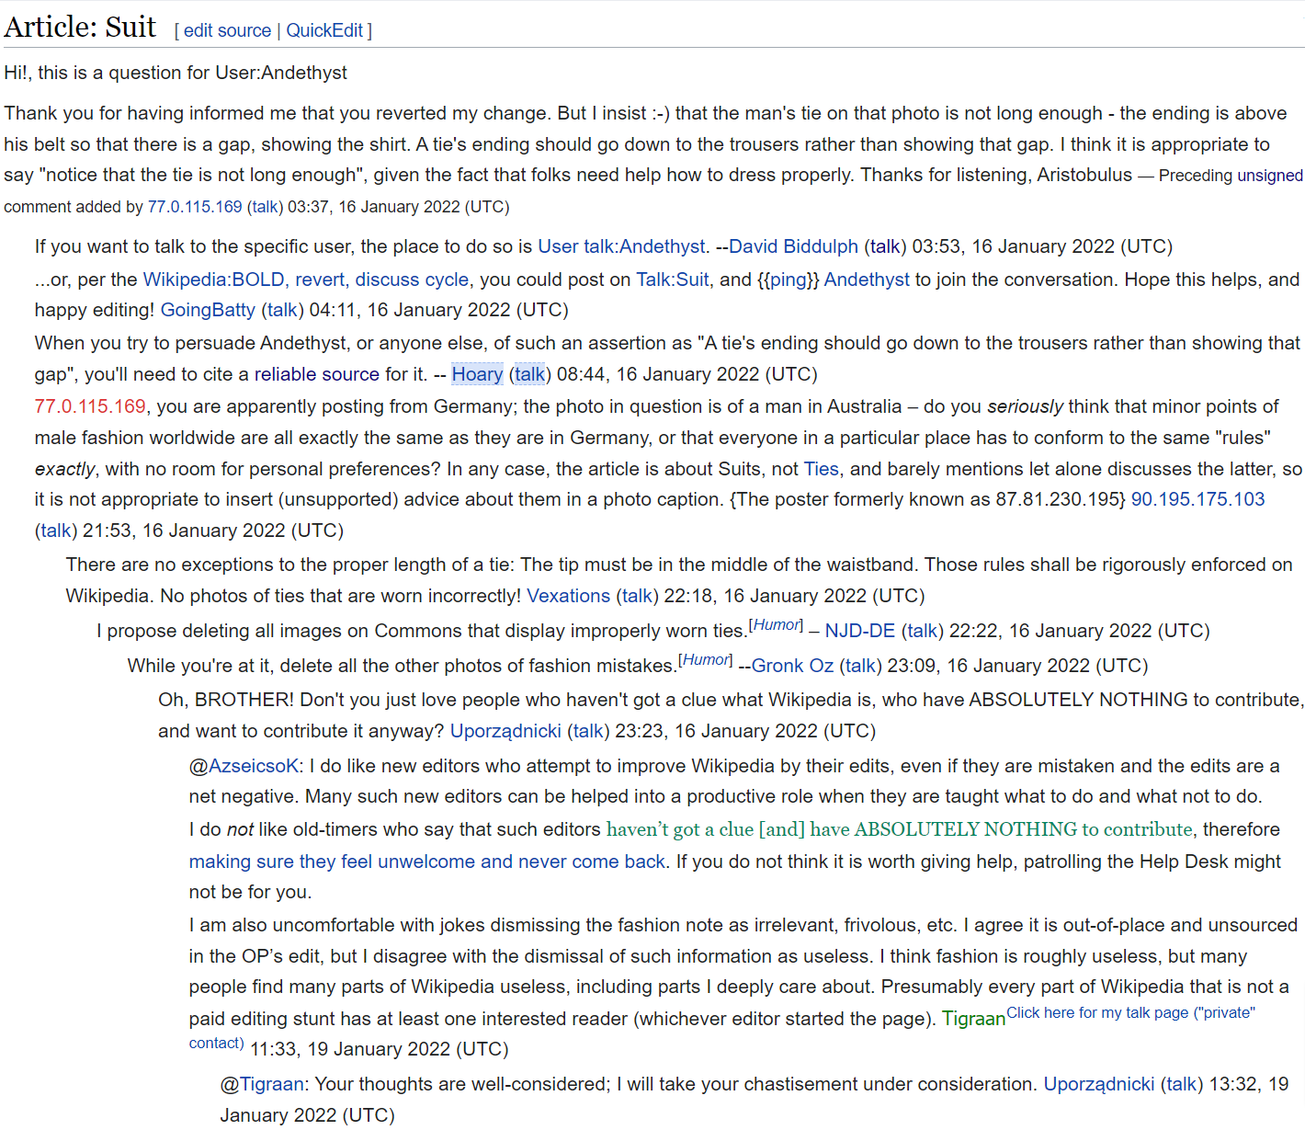Screen dimensions: 1305x1130
Task: Click the 'Click here for my talk page' superscript
Action: [x=1130, y=1013]
